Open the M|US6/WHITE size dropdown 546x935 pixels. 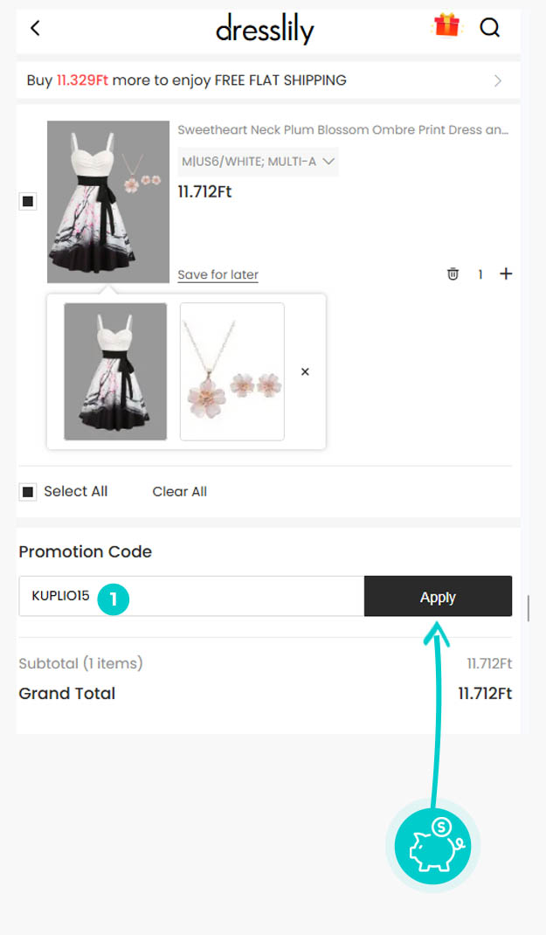pyautogui.click(x=258, y=162)
